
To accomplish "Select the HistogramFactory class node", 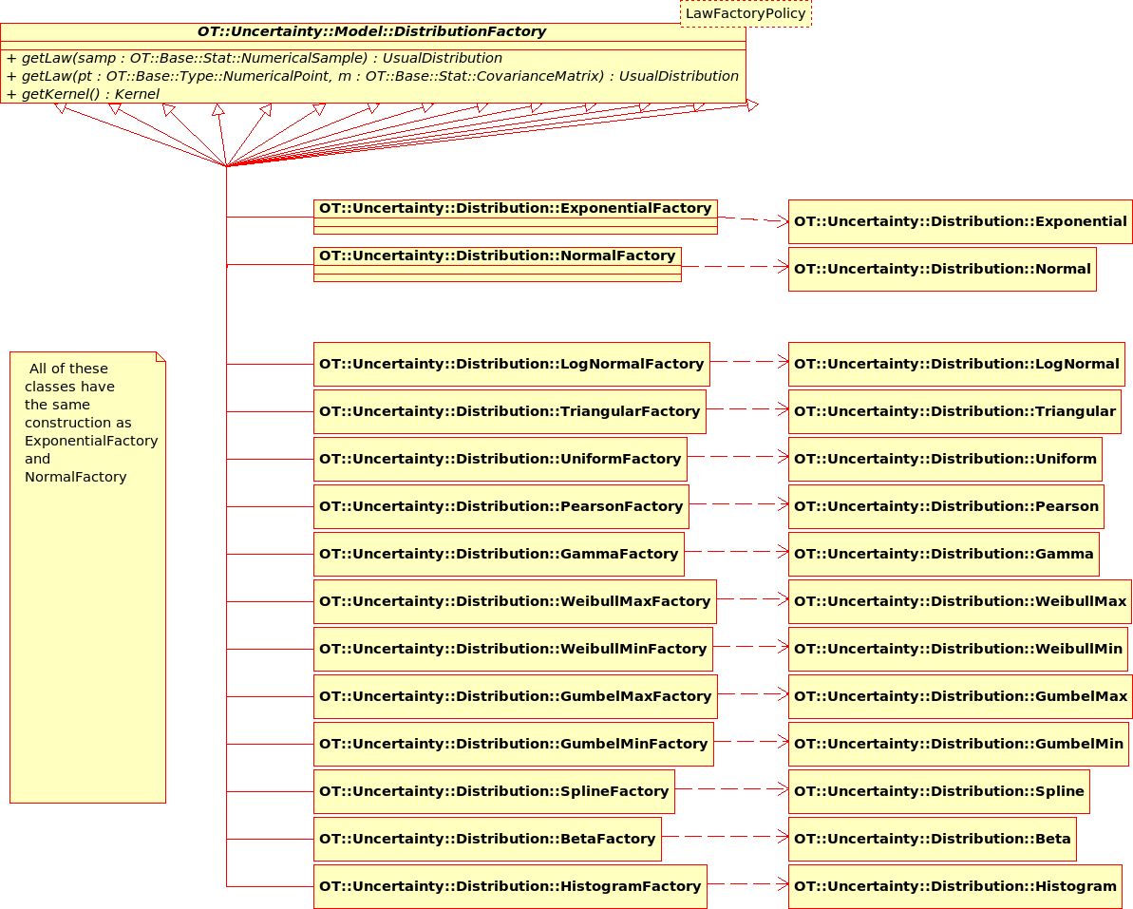I will coord(510,886).
